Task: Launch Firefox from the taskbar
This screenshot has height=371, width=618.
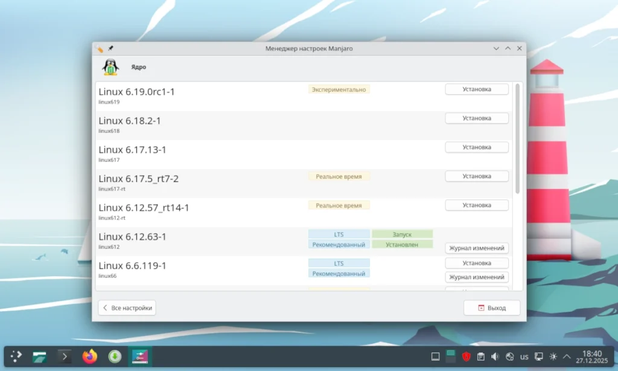Action: (x=90, y=356)
